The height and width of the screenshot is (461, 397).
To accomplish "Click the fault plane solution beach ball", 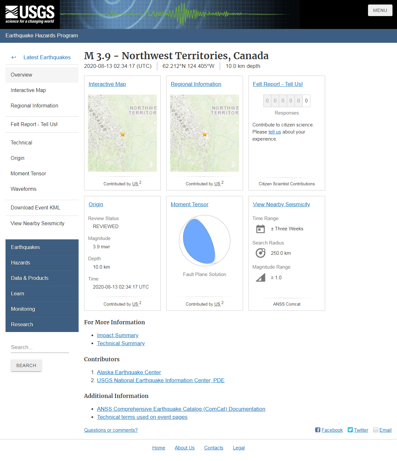I will click(204, 241).
